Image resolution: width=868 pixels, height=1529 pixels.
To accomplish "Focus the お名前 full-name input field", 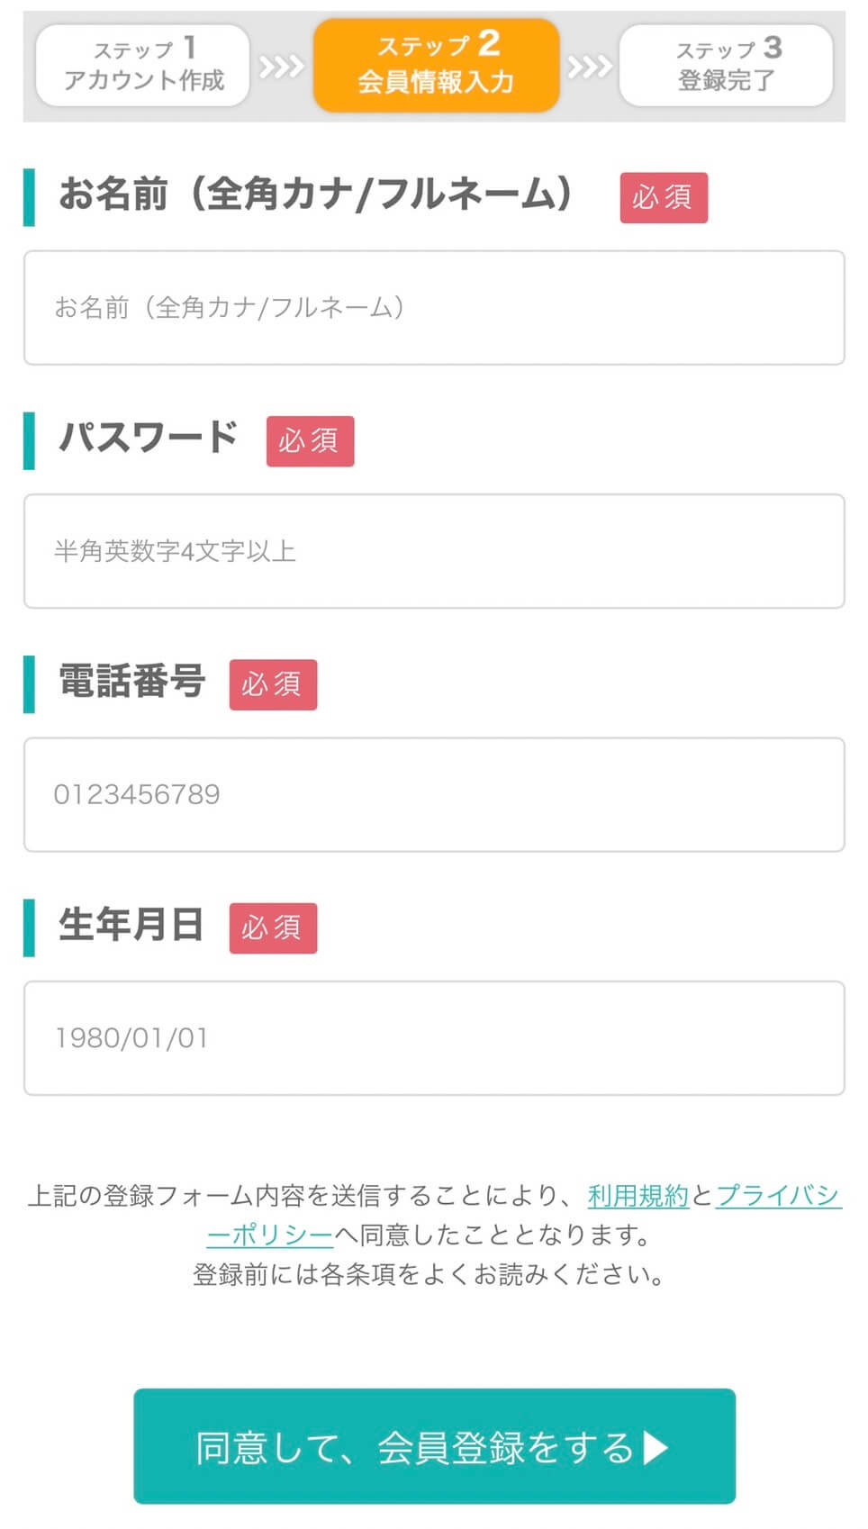I will tap(434, 308).
